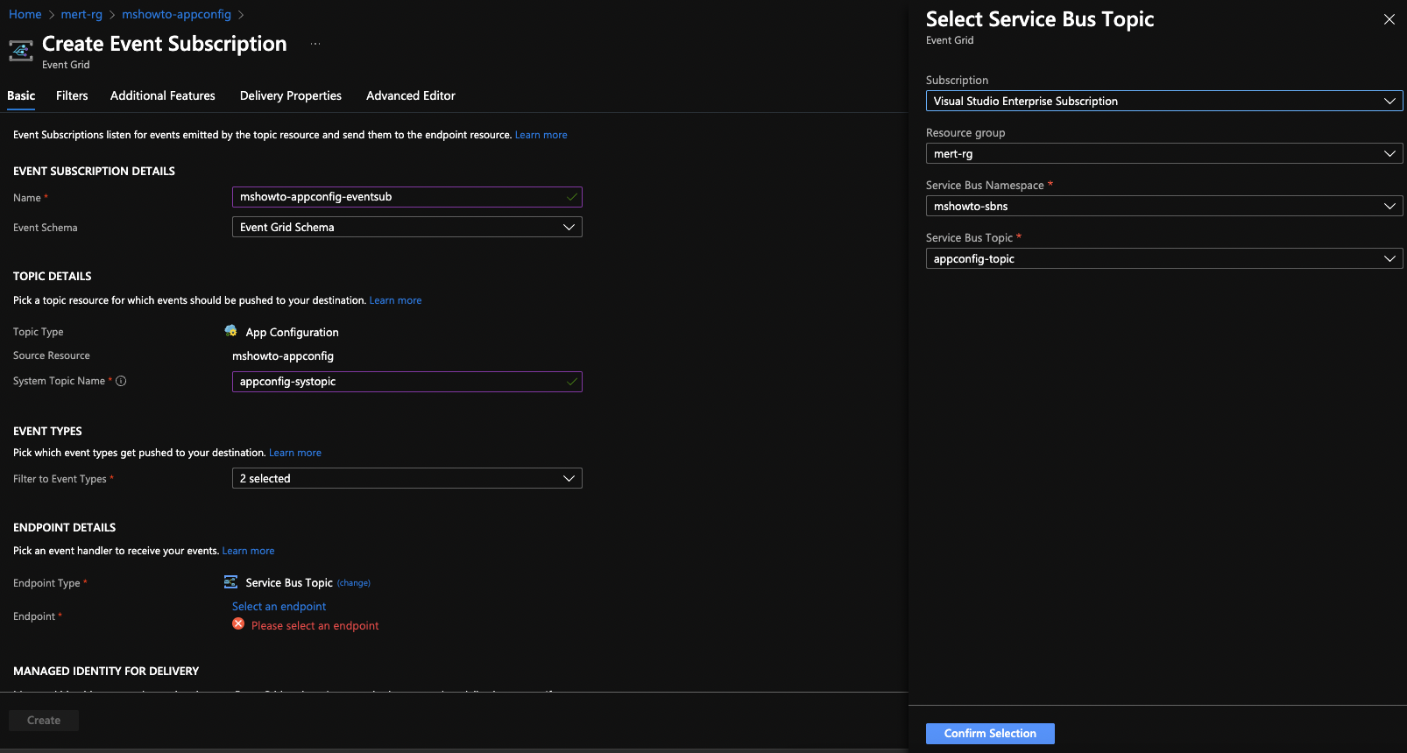Click the red error icon under Endpoint
1407x753 pixels.
(x=238, y=624)
